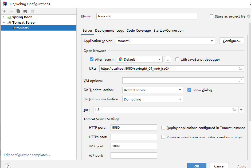Select Tomcat Server label in tree
The height and width of the screenshot is (168, 251).
(24, 23)
